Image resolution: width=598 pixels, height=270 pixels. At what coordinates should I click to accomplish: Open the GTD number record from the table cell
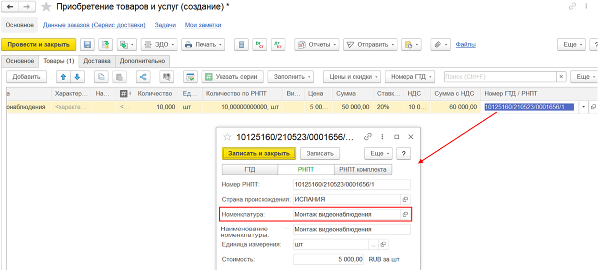(593, 107)
